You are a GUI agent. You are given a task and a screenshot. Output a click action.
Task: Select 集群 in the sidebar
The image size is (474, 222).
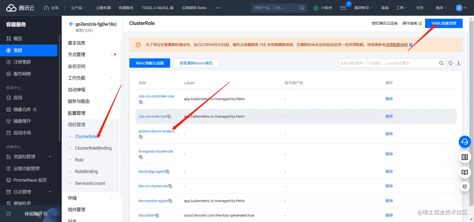click(x=29, y=50)
